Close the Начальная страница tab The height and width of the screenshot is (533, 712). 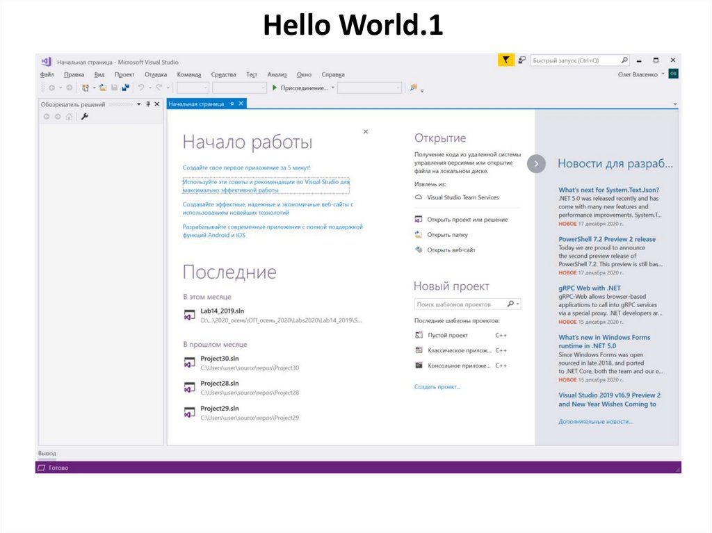pyautogui.click(x=241, y=104)
